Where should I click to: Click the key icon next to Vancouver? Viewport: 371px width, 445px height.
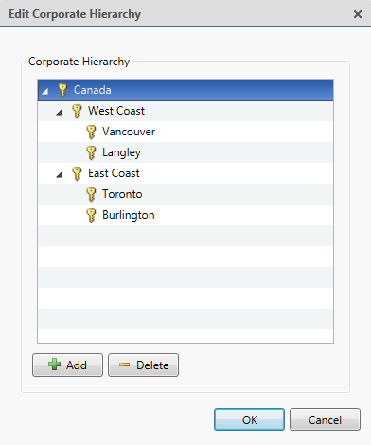(91, 132)
